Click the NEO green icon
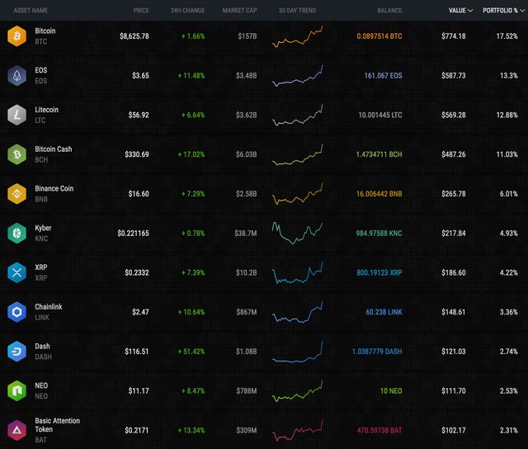The height and width of the screenshot is (449, 528). click(16, 390)
